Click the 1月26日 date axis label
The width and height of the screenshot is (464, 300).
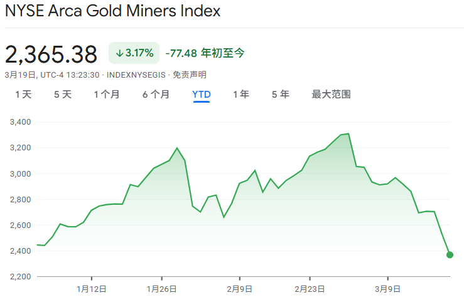pyautogui.click(x=161, y=289)
